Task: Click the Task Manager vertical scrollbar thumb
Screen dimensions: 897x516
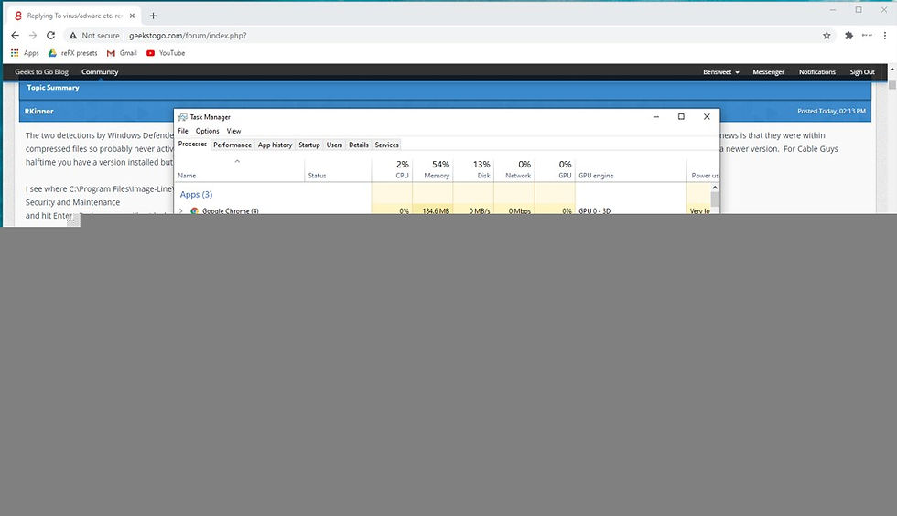Action: (x=715, y=199)
